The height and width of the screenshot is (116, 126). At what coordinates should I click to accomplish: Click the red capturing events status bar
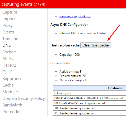pos(63,4)
